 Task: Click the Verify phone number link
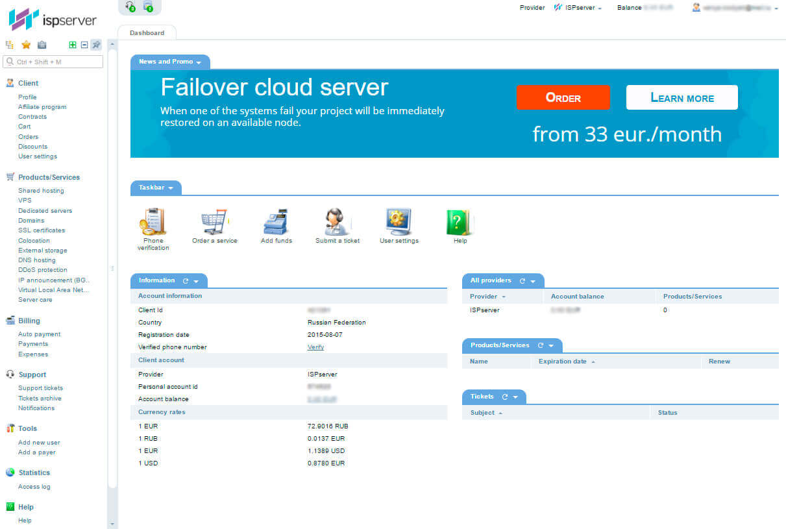click(x=315, y=347)
